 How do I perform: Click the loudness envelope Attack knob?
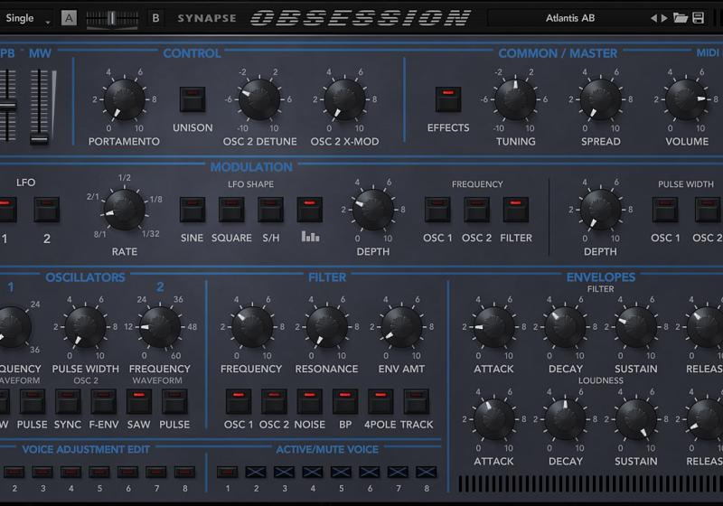click(493, 419)
